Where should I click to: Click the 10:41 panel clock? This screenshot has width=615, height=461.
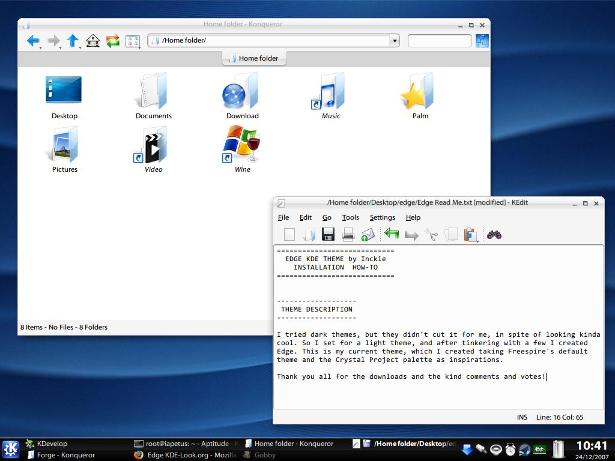coord(592,446)
